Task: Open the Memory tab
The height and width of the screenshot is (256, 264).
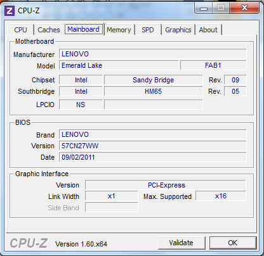Action: point(119,30)
